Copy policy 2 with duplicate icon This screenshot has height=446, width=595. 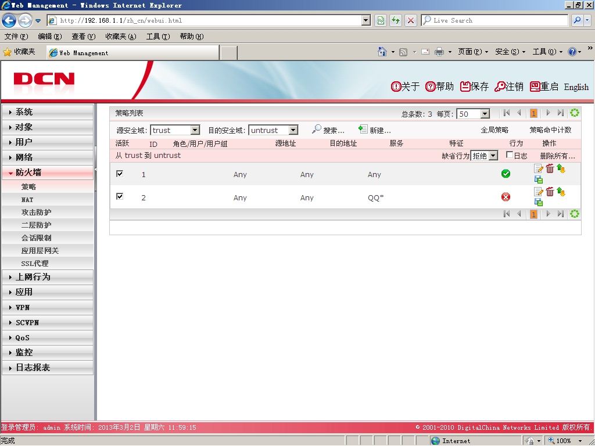[539, 202]
